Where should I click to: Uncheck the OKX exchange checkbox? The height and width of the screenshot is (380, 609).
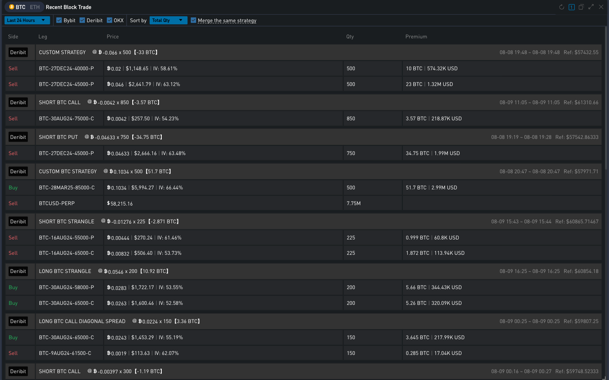click(x=109, y=20)
